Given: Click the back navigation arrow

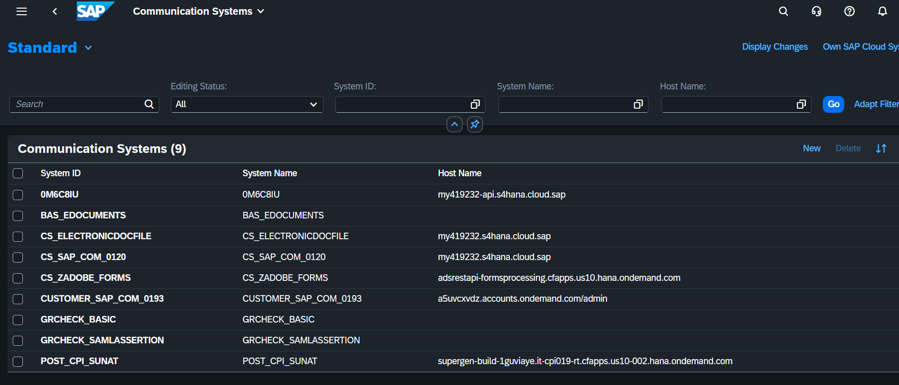Looking at the screenshot, I should click(55, 11).
